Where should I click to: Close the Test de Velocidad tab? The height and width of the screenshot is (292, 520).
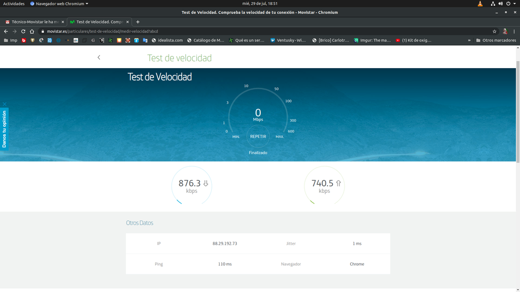point(128,22)
